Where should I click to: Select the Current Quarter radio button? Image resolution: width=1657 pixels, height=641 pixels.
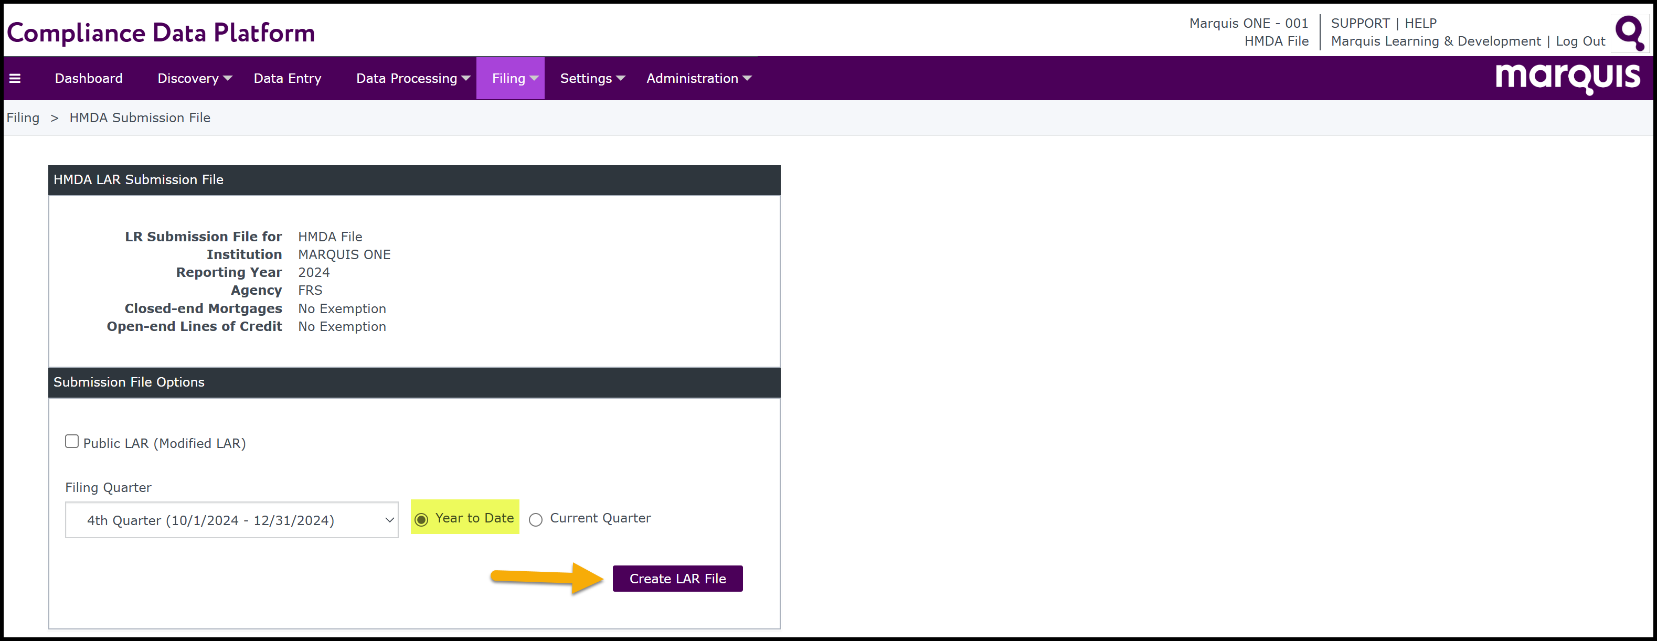coord(536,519)
